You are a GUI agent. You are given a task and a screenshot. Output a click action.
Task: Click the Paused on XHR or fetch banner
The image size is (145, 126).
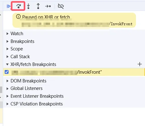coord(74,20)
